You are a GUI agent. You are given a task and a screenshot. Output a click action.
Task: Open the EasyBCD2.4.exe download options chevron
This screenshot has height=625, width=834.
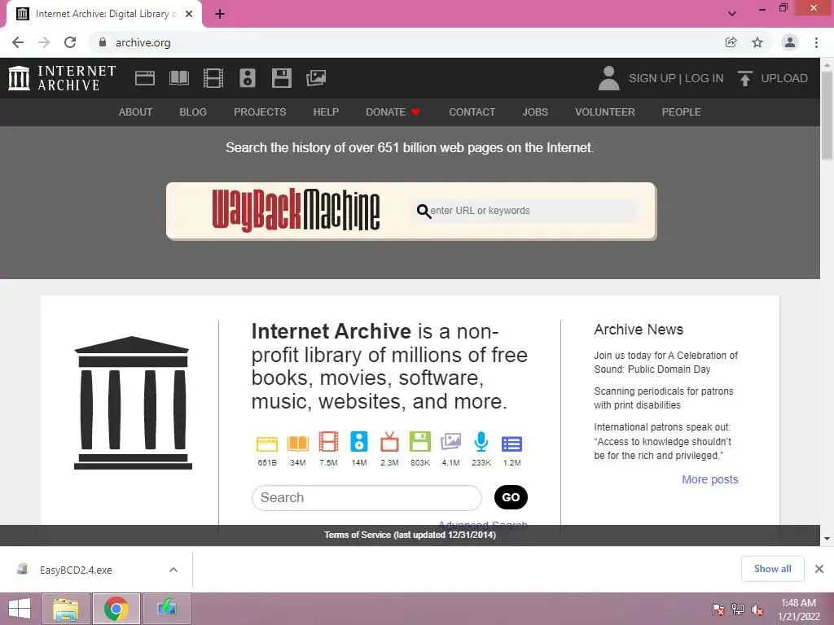(173, 570)
